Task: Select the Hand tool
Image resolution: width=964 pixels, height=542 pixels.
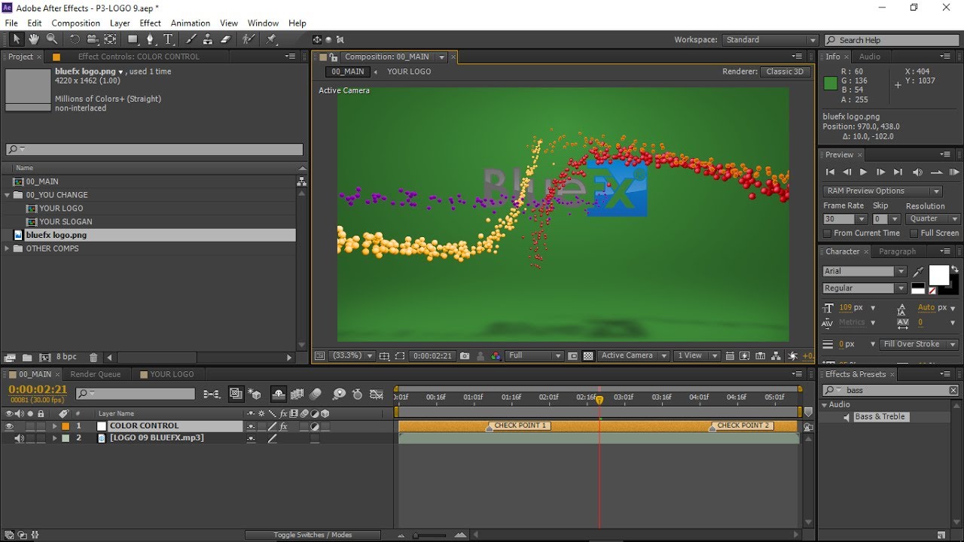Action: tap(34, 39)
